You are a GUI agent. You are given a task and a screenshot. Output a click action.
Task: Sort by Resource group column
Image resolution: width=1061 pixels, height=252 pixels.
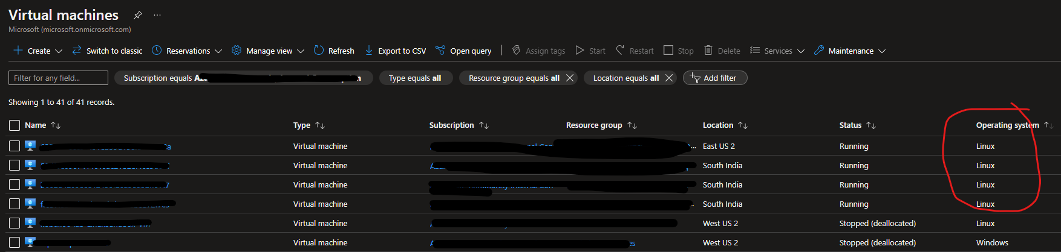click(x=632, y=125)
